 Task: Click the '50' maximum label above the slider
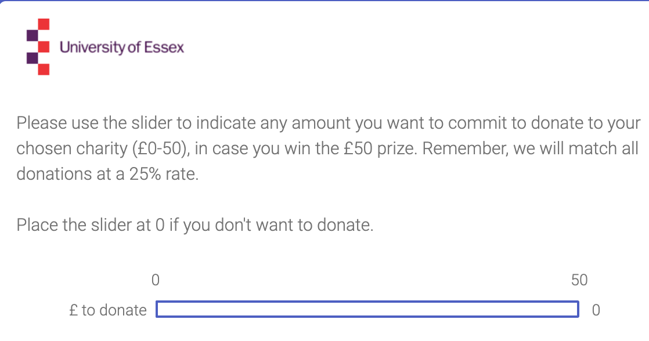(x=579, y=280)
